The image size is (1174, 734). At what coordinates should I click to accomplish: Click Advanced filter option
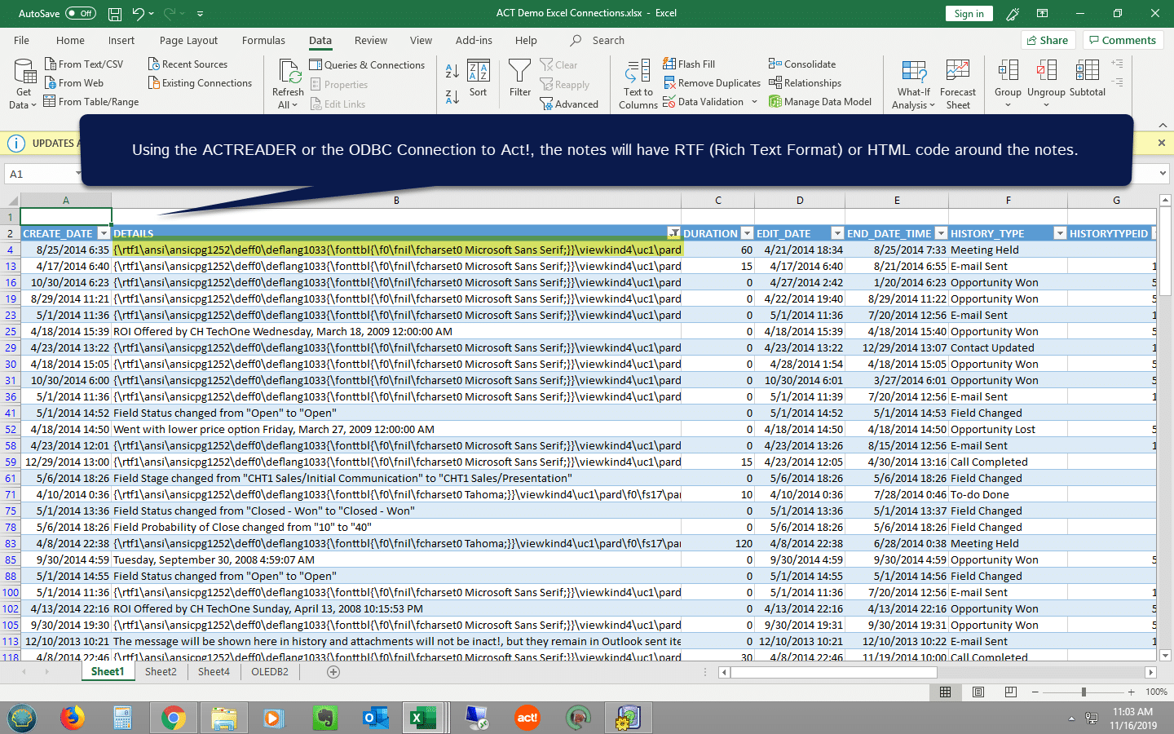pos(569,104)
